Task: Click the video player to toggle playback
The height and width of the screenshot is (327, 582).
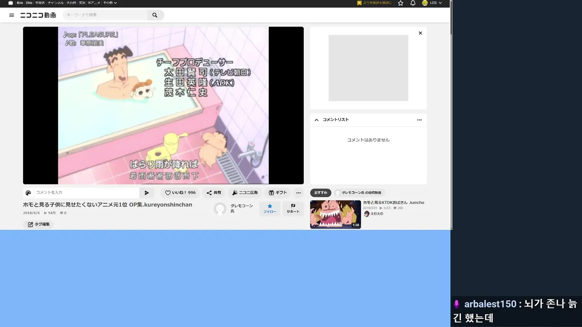Action: click(163, 105)
